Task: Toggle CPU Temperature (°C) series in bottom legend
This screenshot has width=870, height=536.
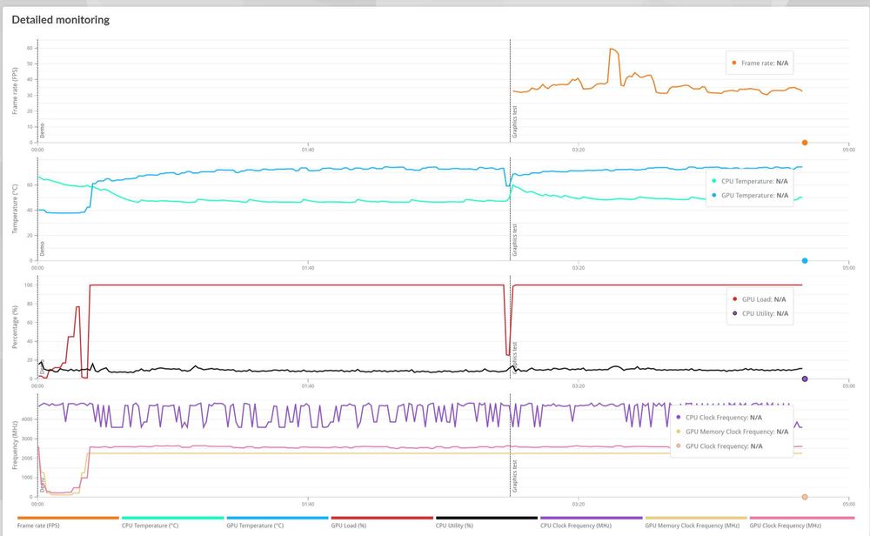Action: 172,522
